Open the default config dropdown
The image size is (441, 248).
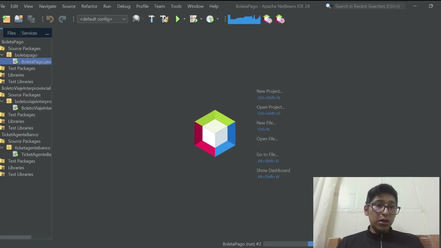[x=103, y=19]
